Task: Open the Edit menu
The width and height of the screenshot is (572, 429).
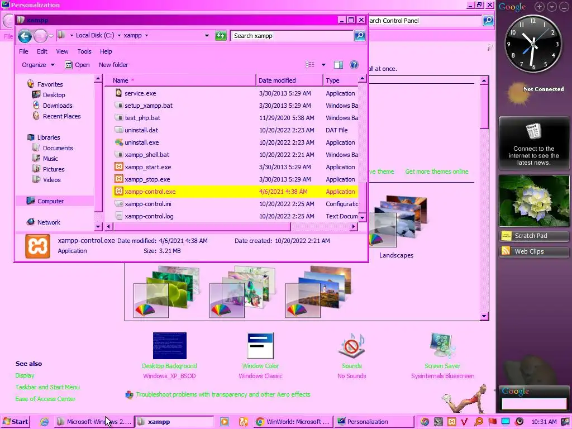Action: (42, 51)
